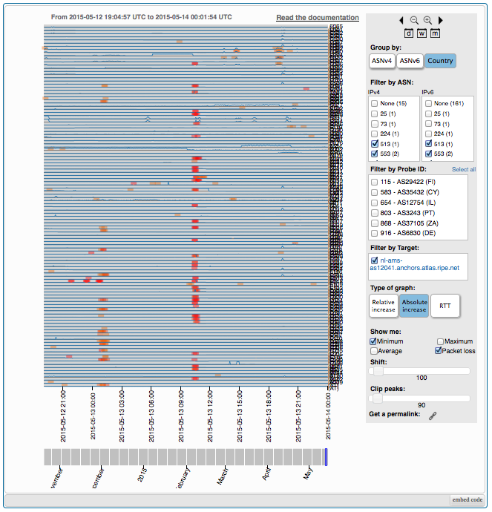Group by ASNv4
Screen dimensions: 492x512
381,61
